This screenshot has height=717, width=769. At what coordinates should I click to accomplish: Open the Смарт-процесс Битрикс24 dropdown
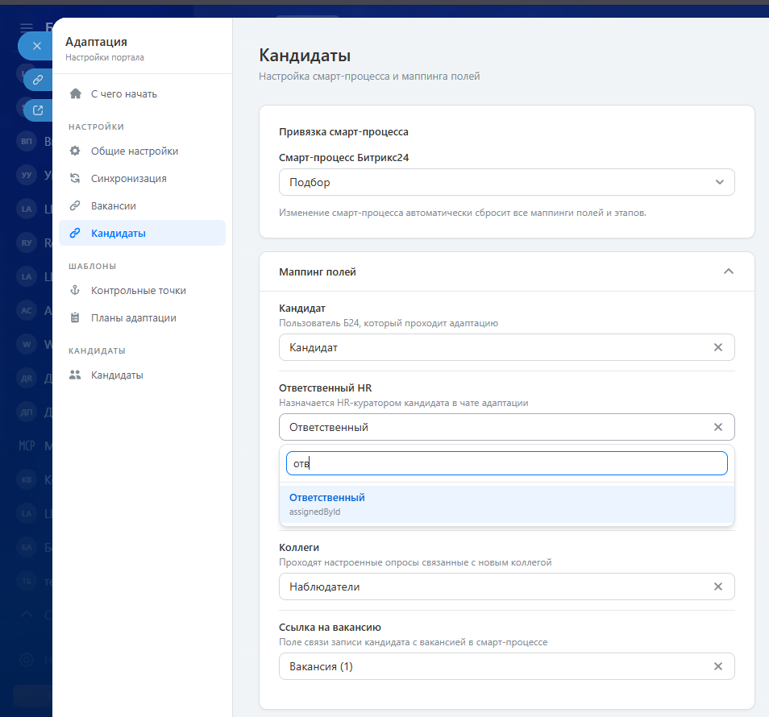tap(506, 182)
